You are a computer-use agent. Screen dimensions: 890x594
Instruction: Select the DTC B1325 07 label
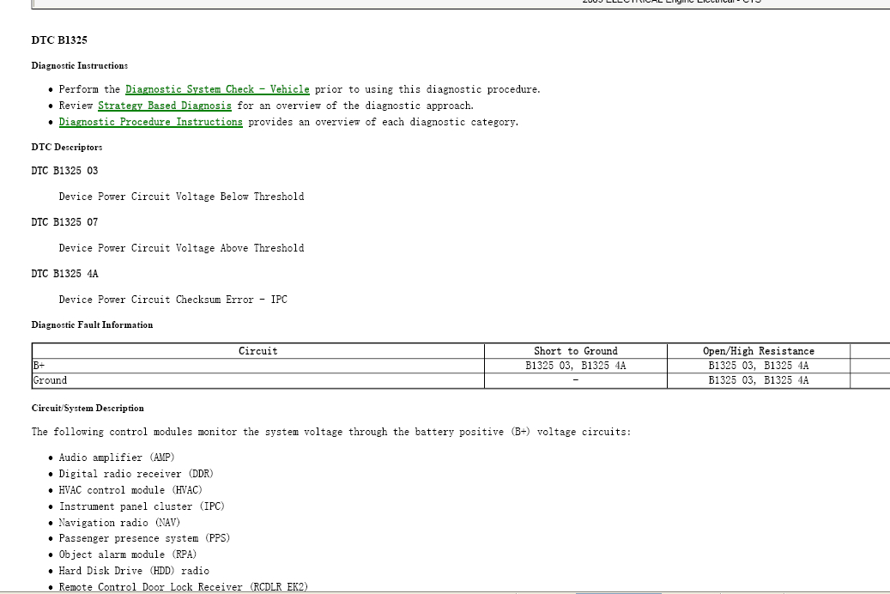click(64, 222)
